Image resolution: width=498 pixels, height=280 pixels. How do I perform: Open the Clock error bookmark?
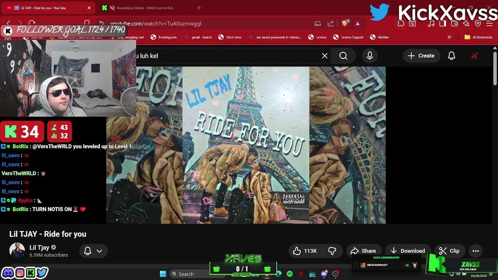click(230, 37)
